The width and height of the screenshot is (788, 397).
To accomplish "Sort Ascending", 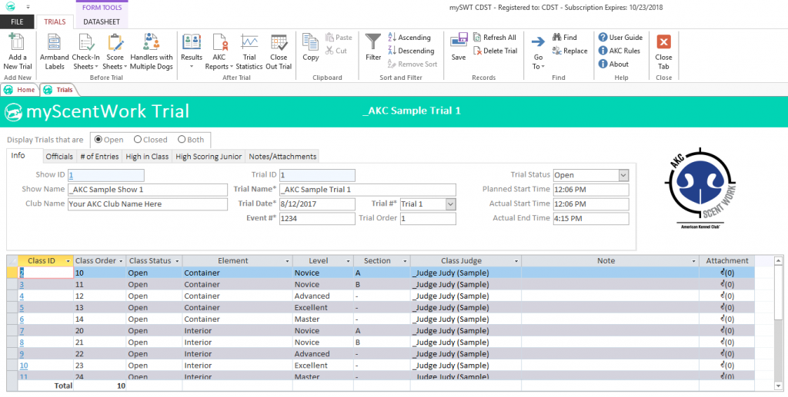I will click(x=409, y=38).
